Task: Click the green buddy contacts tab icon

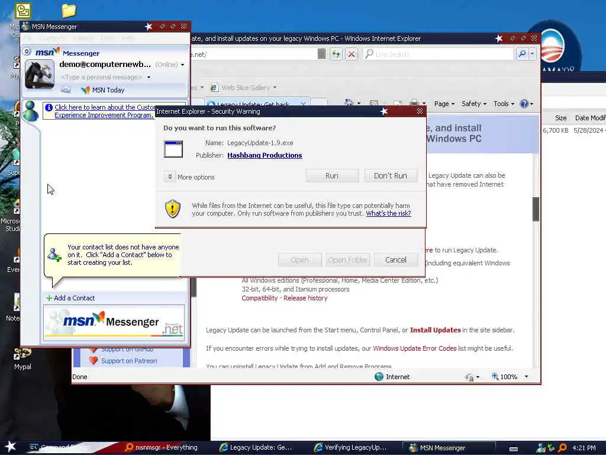Action: [x=31, y=111]
